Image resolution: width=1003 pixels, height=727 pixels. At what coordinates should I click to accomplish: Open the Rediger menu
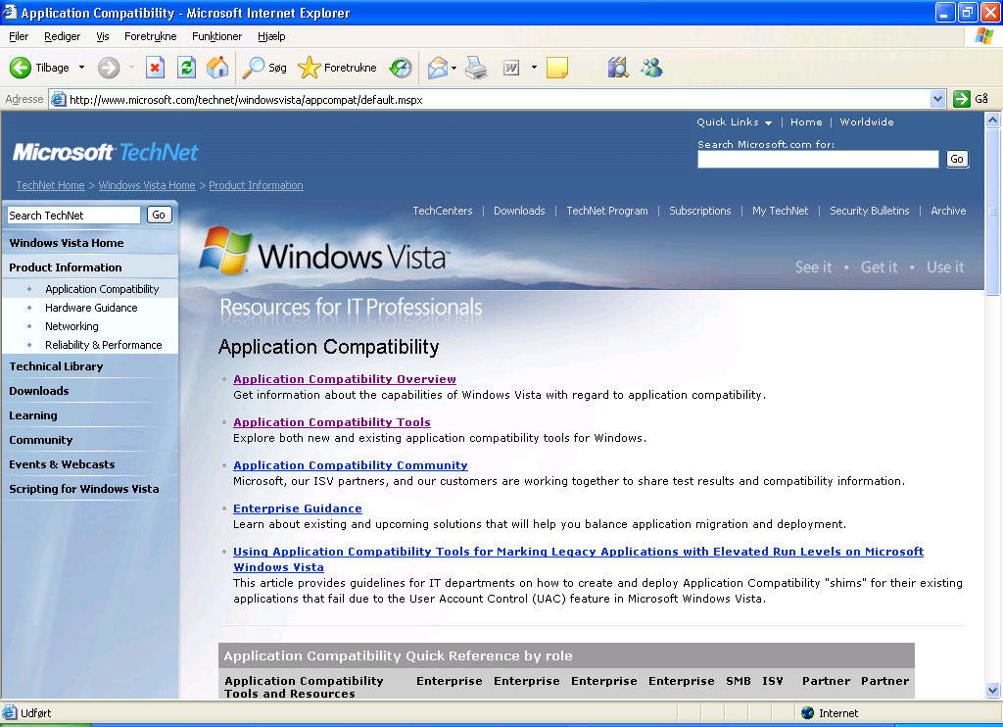(x=62, y=36)
